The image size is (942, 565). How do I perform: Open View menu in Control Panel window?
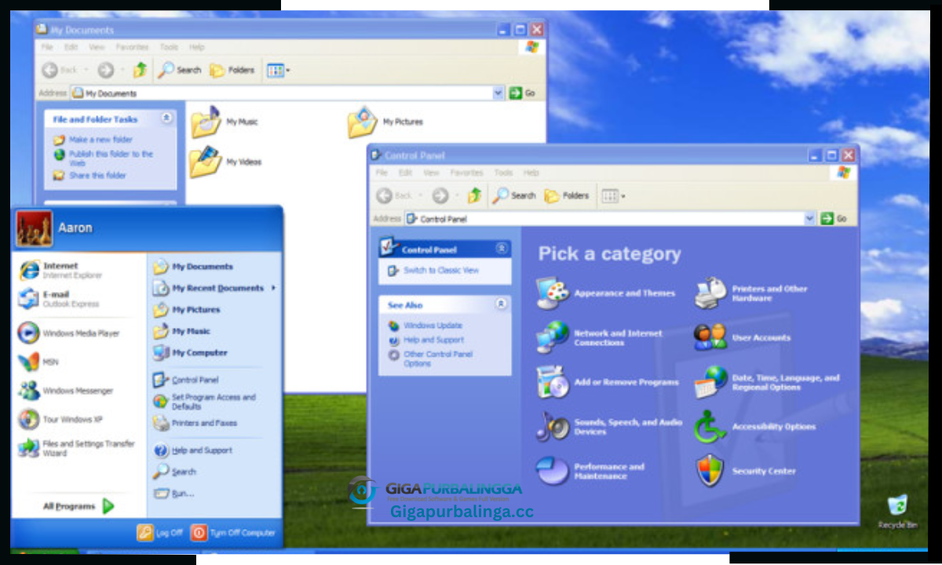tap(431, 173)
